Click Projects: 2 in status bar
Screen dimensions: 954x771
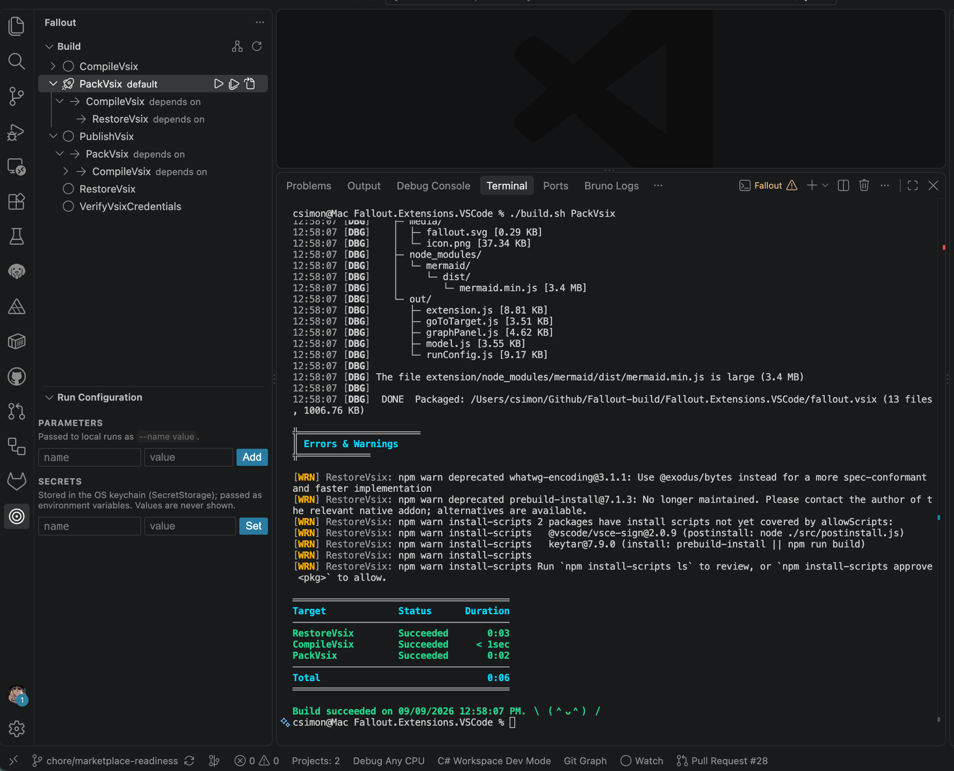(316, 761)
